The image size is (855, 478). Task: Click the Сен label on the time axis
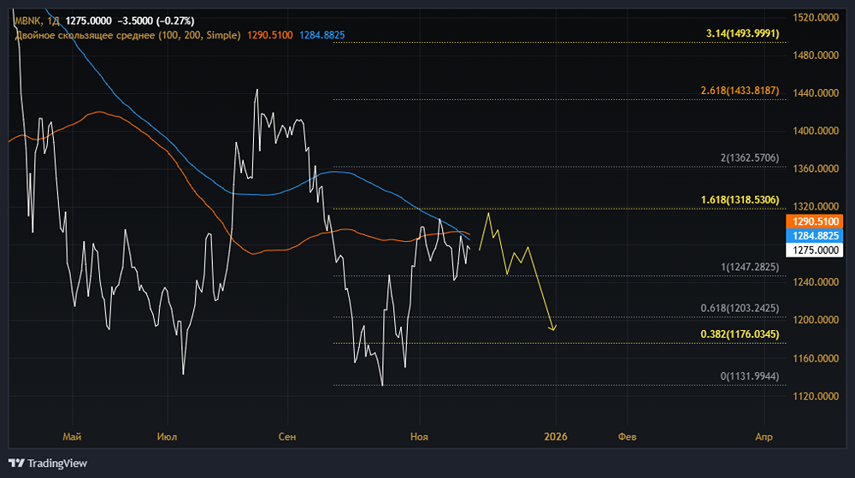coord(287,436)
